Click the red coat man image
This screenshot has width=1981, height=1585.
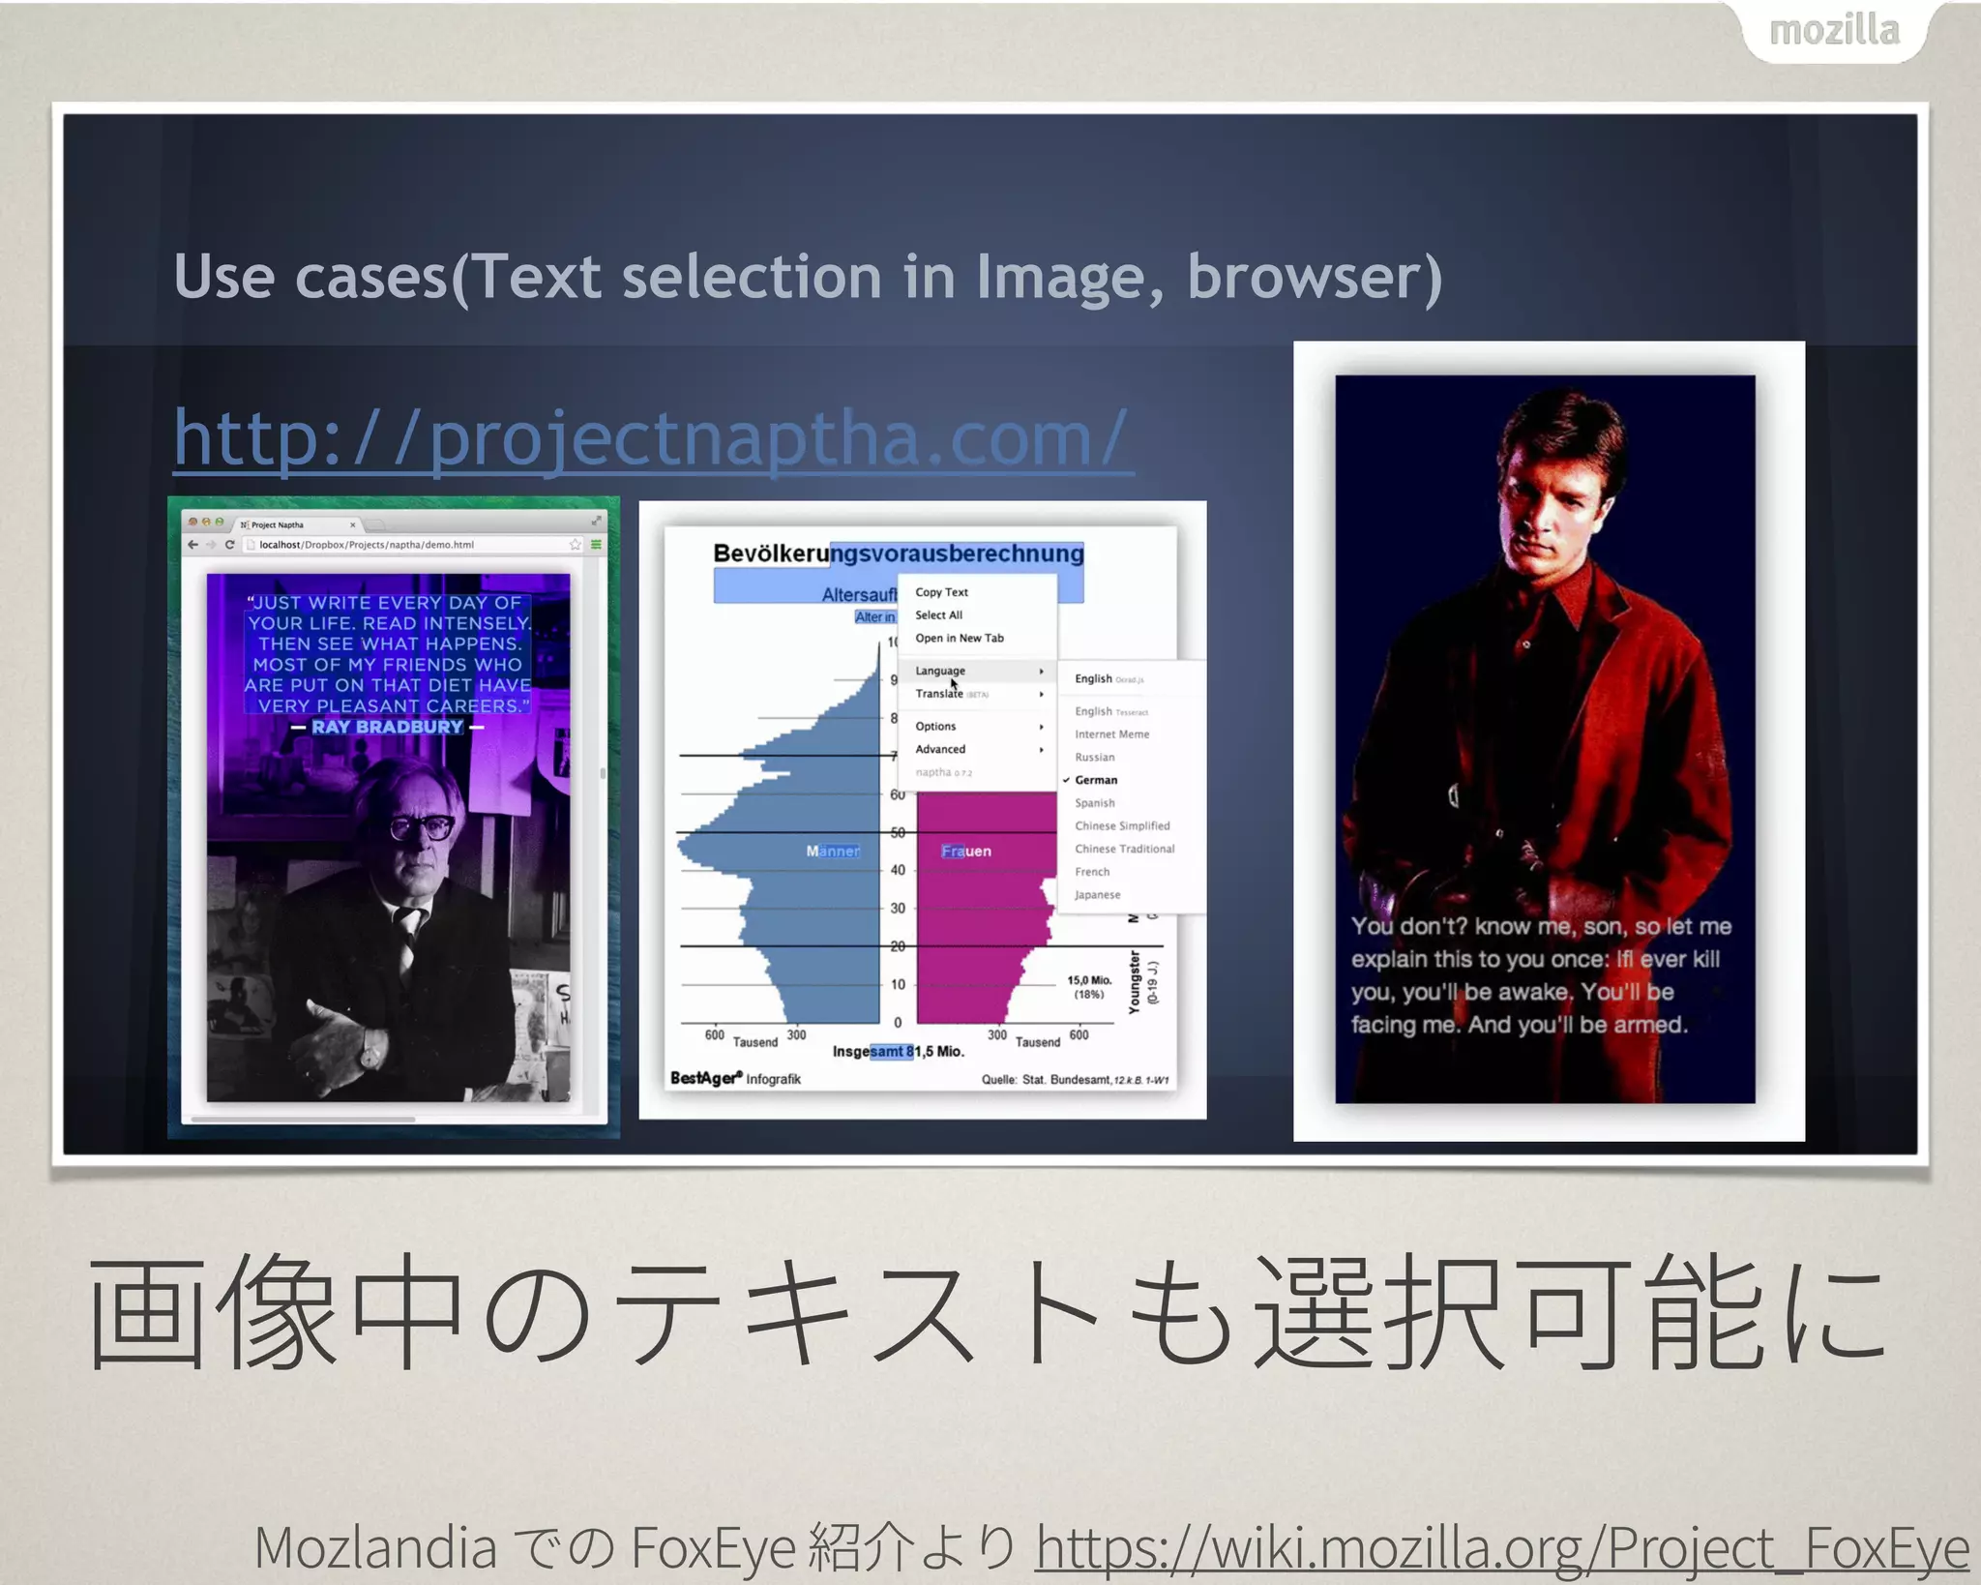[x=1545, y=739]
